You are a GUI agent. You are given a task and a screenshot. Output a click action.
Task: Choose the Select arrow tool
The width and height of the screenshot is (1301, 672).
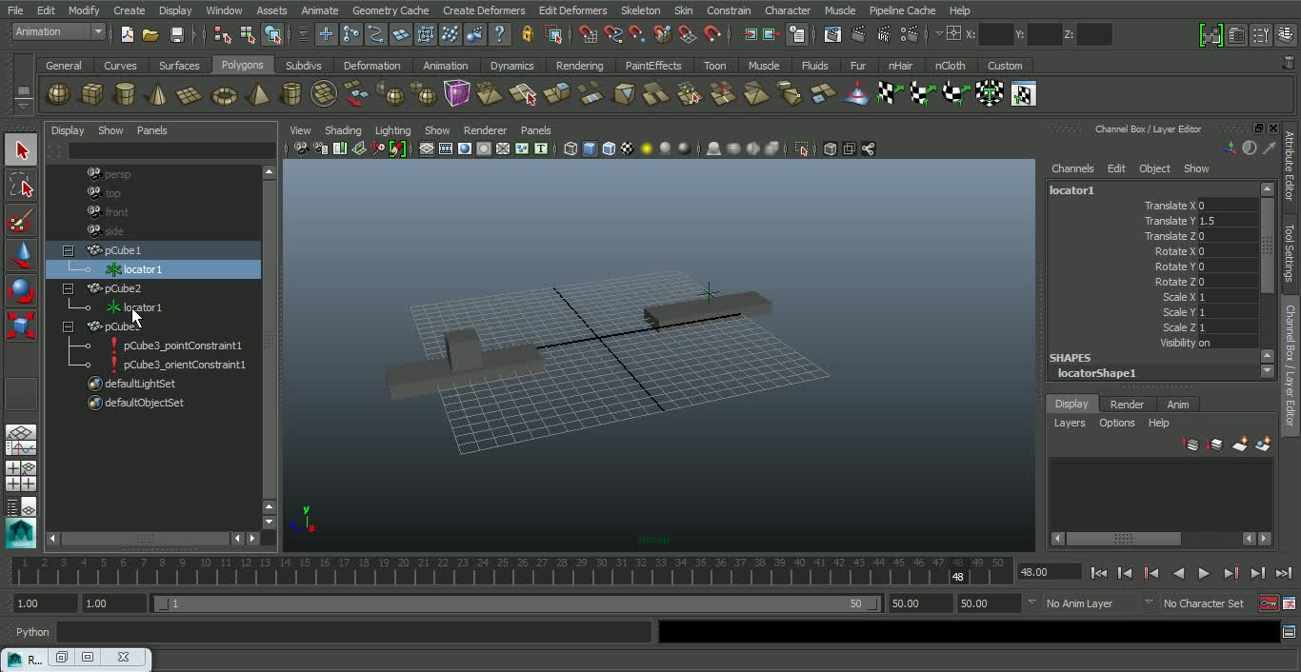[x=21, y=150]
